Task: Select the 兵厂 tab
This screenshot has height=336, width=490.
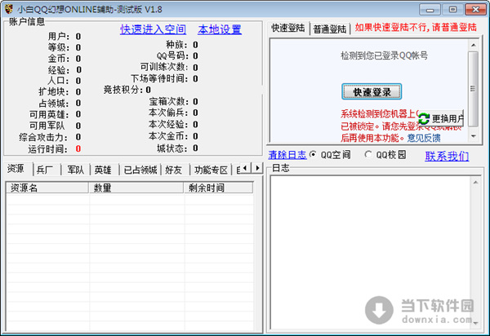Action: point(46,170)
